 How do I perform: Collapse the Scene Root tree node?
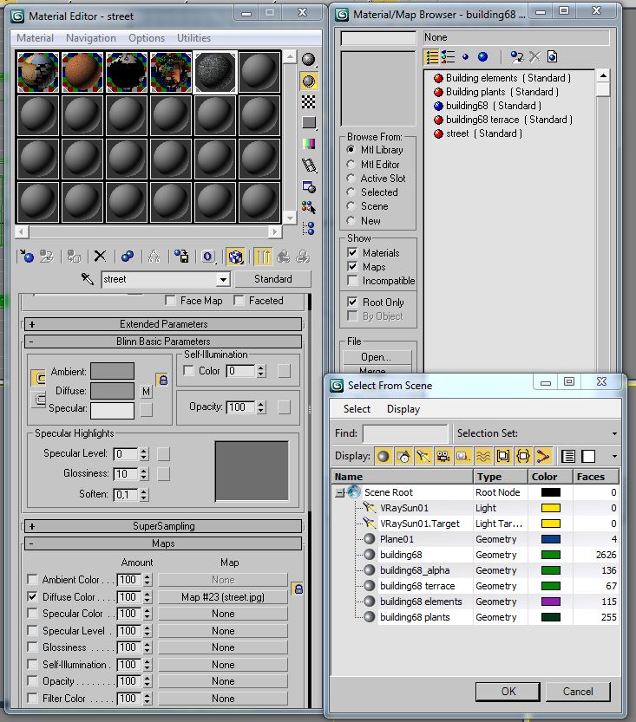(x=339, y=492)
